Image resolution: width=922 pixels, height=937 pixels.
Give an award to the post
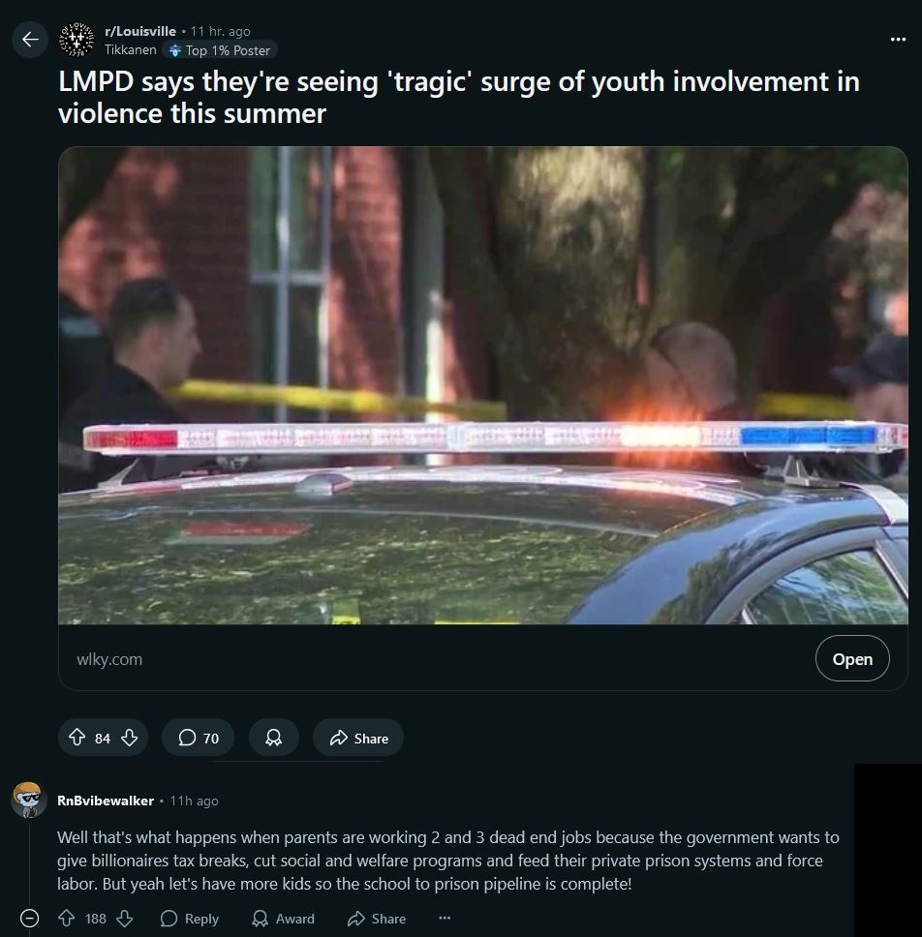[x=273, y=738]
